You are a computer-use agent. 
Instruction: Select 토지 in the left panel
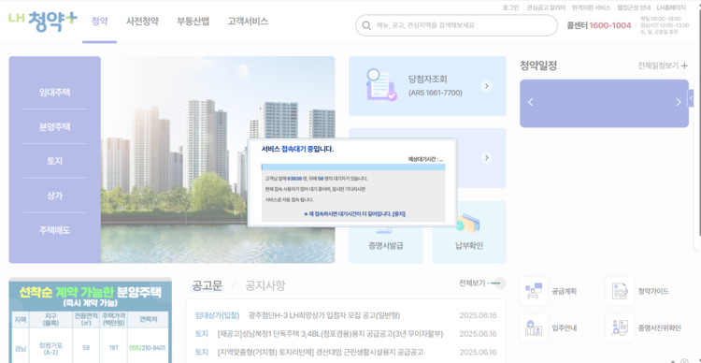54,161
